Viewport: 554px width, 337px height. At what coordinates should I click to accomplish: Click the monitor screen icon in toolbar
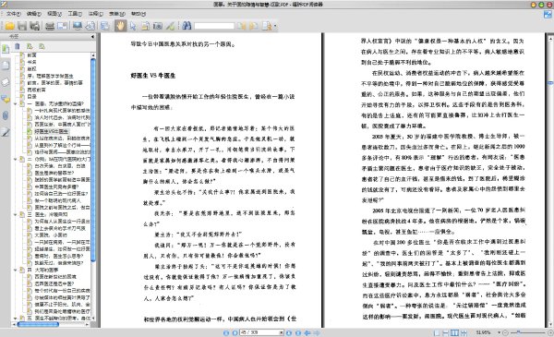point(77,26)
